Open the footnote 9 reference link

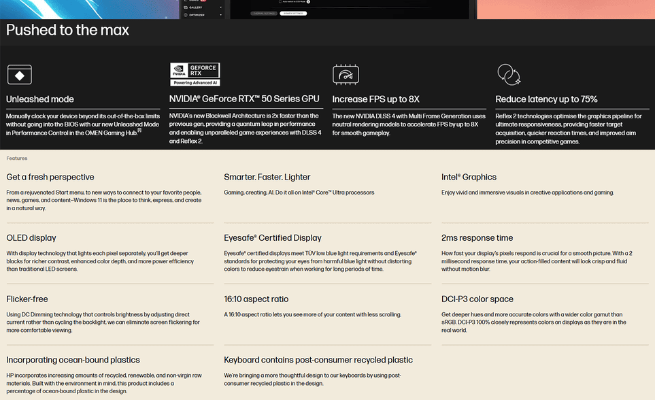click(x=139, y=131)
